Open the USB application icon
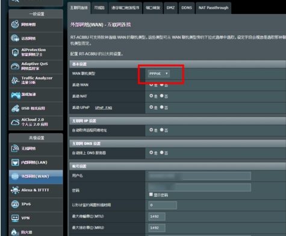Screen dimensions: 286x236 [x=15, y=108]
